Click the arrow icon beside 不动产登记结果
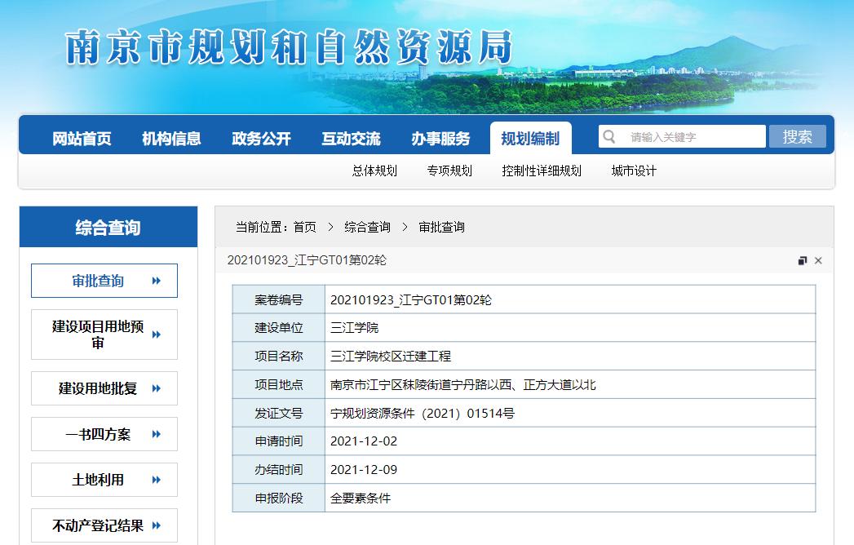Viewport: 854px width, 545px height. 157,525
